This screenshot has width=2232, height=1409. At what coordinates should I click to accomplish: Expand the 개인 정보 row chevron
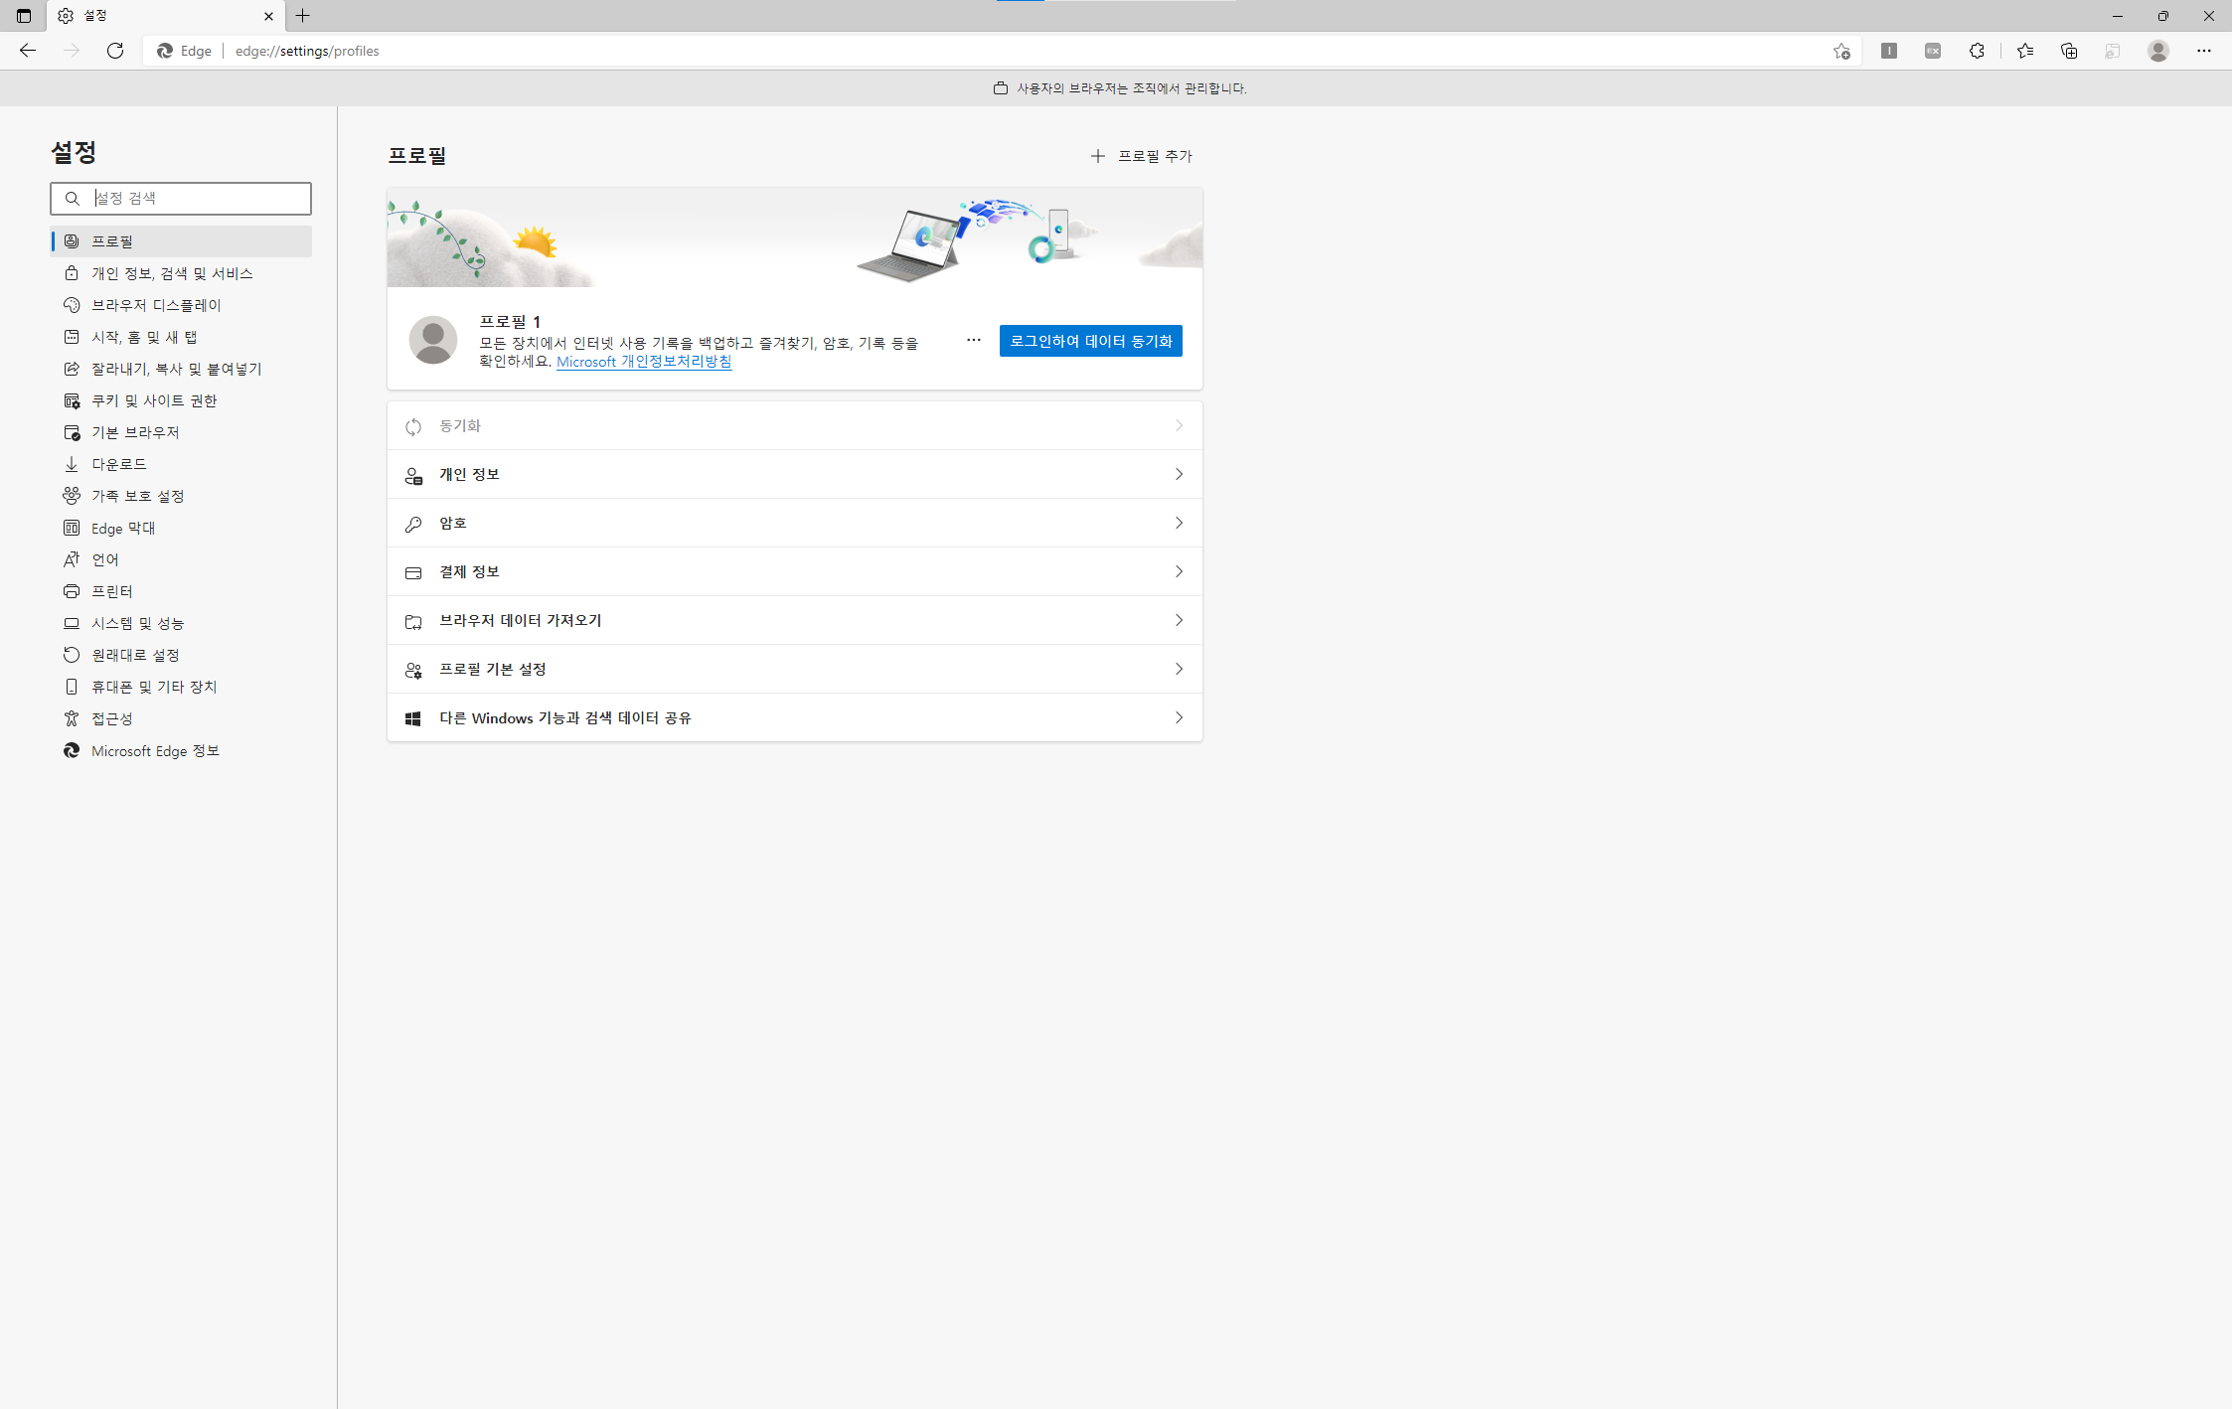(x=1179, y=474)
